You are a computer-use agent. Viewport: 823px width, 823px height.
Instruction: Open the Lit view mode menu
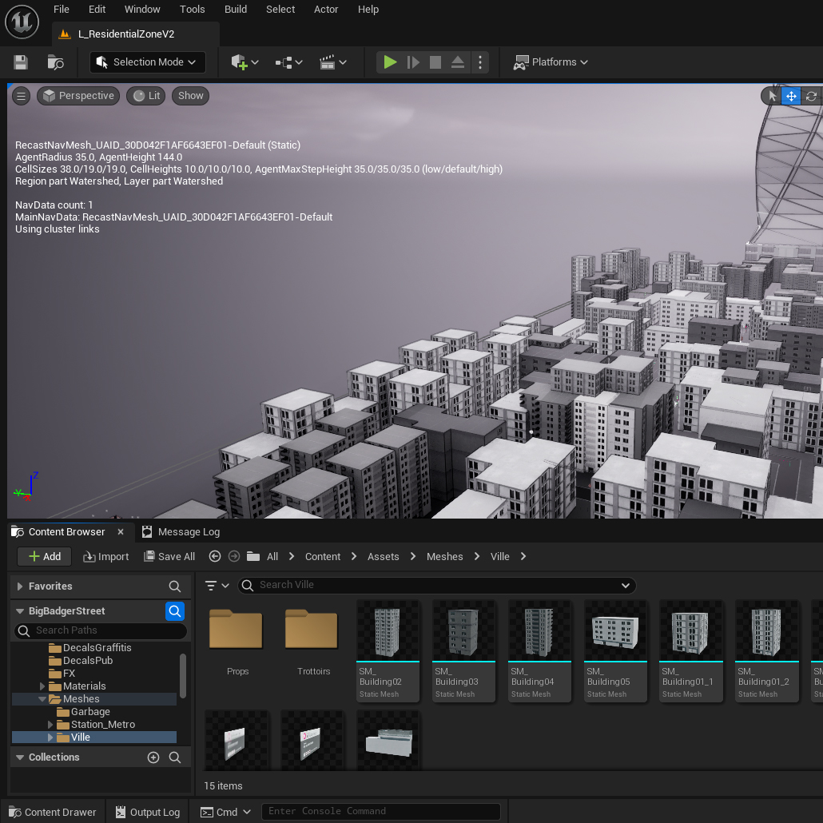[146, 96]
